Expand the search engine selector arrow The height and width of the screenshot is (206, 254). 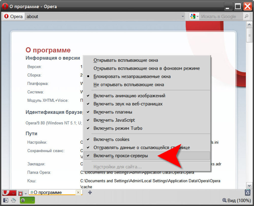(x=197, y=16)
